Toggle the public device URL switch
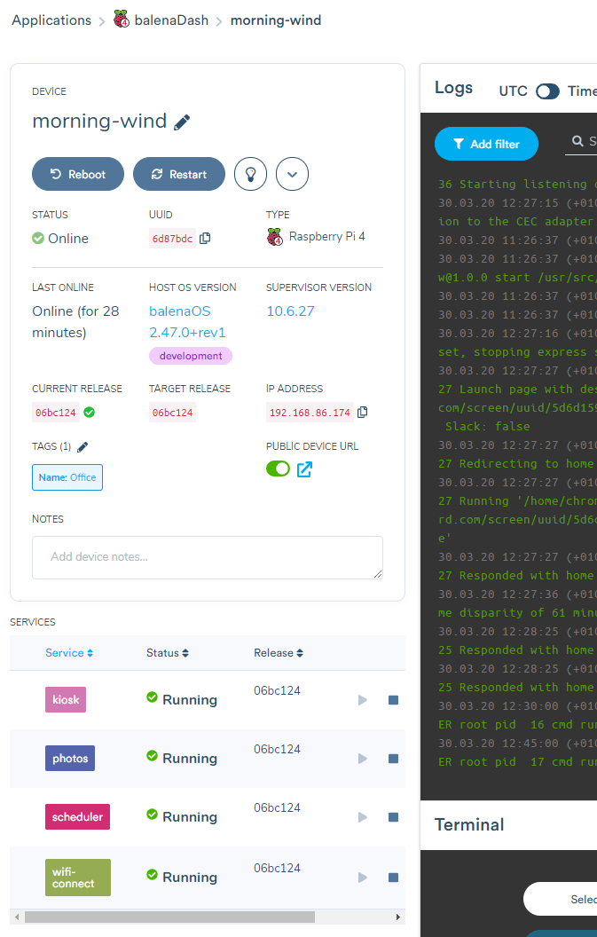 (x=278, y=468)
